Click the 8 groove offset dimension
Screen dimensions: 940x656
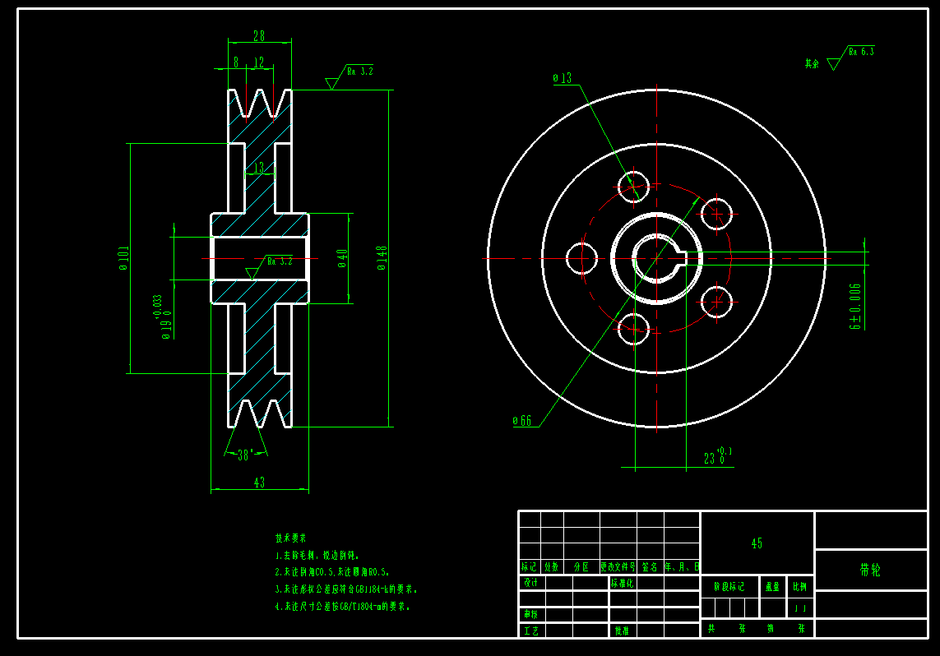236,62
